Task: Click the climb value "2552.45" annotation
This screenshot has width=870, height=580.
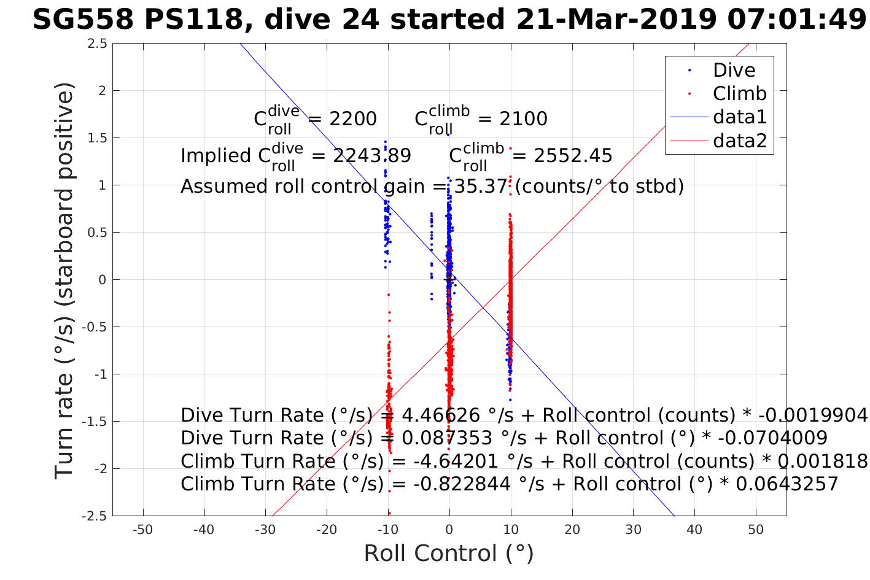Action: tap(573, 156)
